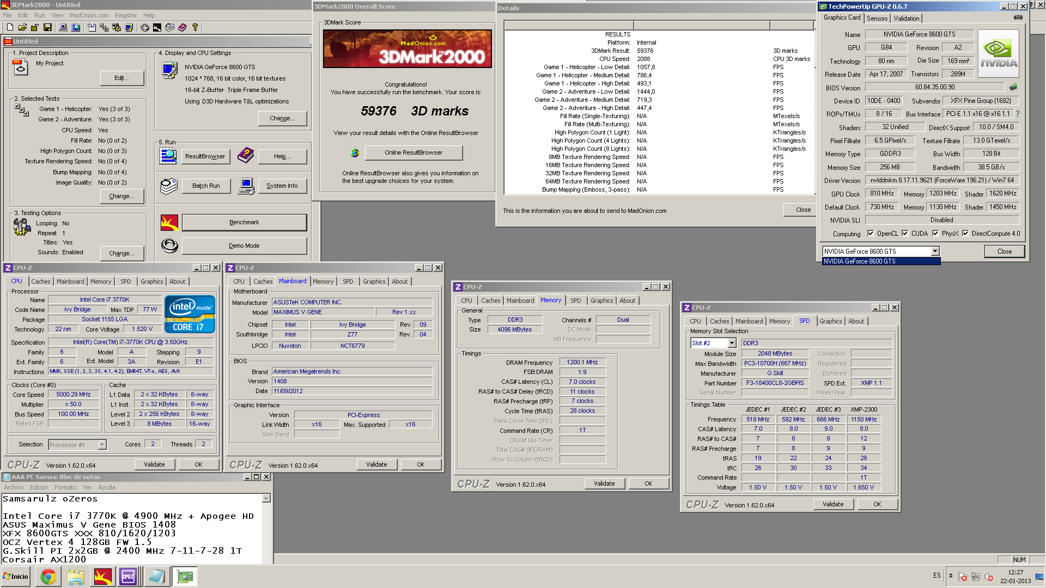Click the Notepad scrollbar up arrow
Image resolution: width=1046 pixels, height=588 pixels.
pos(266,499)
